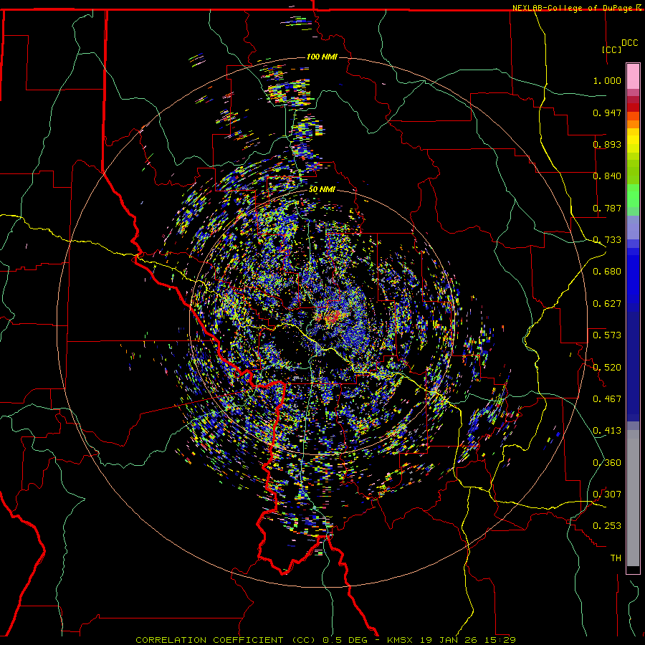
Task: Click the 0.947 legend value
Action: pos(607,113)
